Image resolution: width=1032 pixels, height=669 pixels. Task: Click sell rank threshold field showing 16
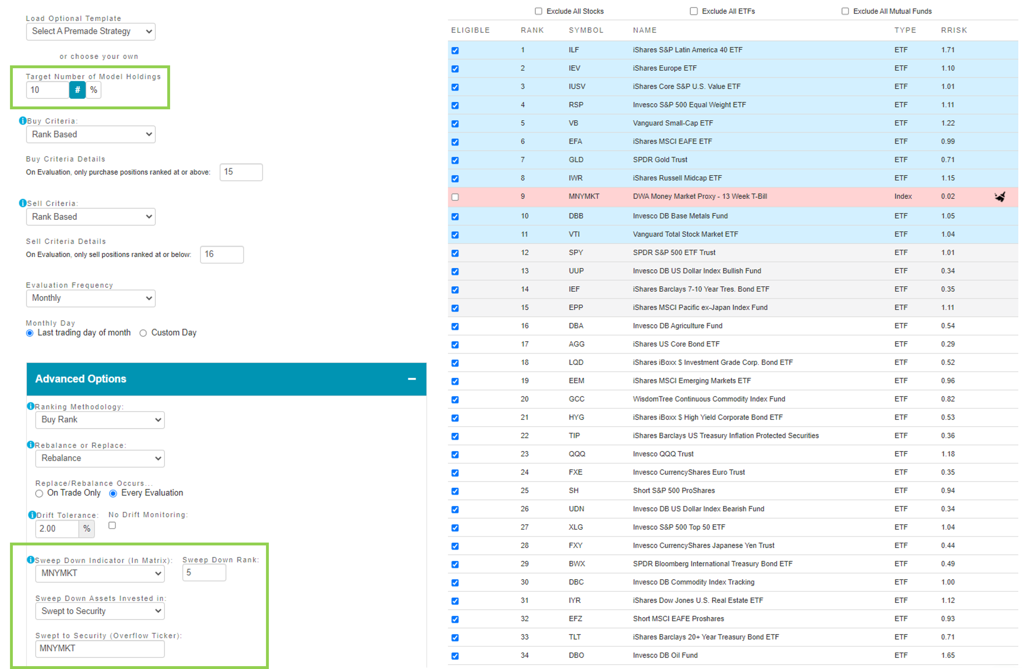[221, 255]
